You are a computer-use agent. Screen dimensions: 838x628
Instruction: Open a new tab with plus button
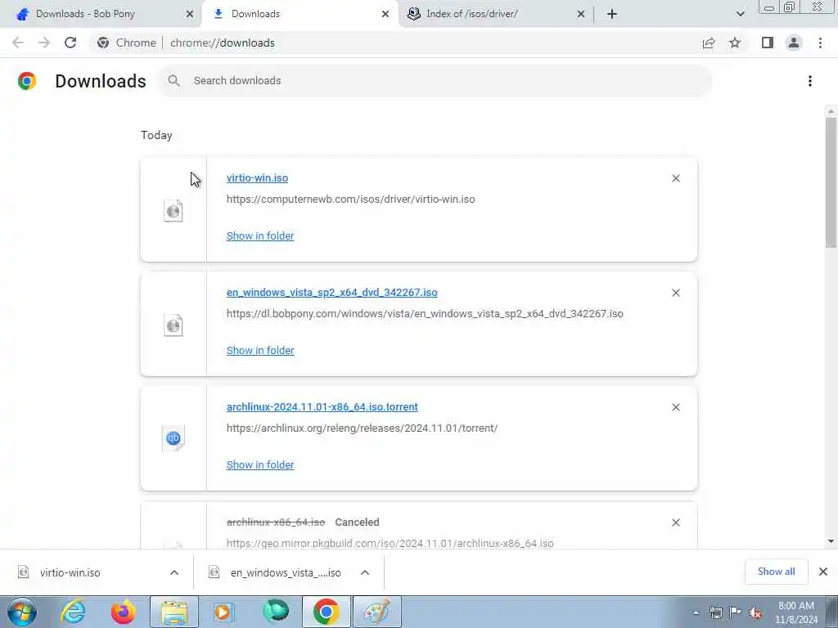(x=612, y=14)
